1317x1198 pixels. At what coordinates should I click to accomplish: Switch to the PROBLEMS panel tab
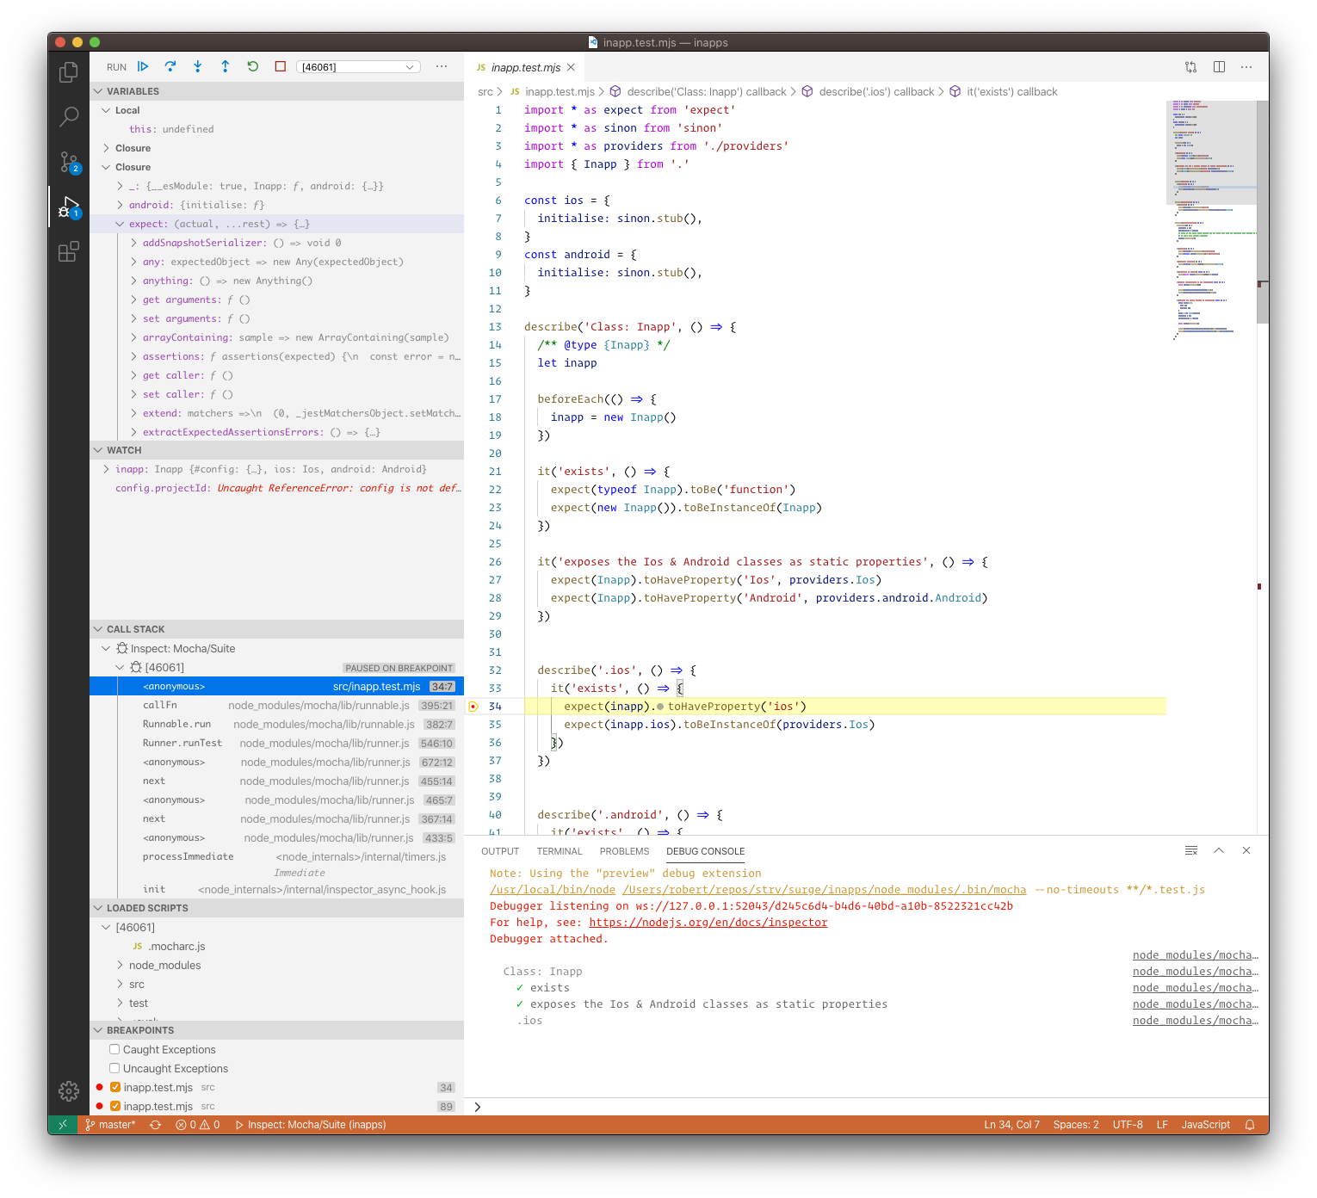624,851
